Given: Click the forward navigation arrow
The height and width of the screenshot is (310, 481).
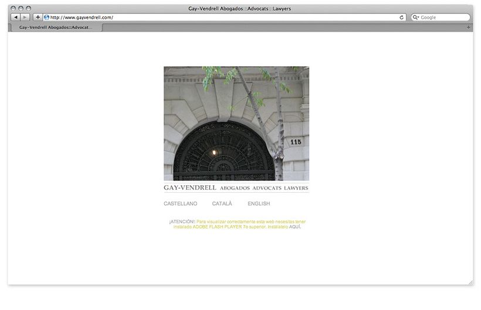Looking at the screenshot, I should [x=25, y=18].
